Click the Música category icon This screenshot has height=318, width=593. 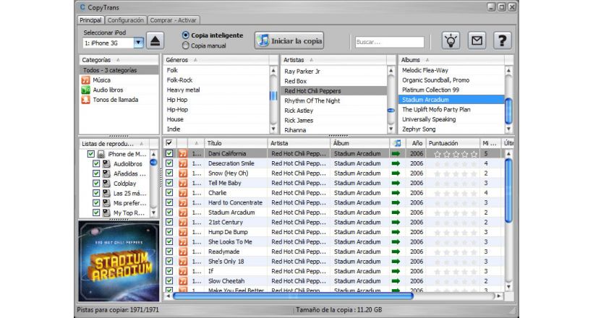click(x=86, y=80)
